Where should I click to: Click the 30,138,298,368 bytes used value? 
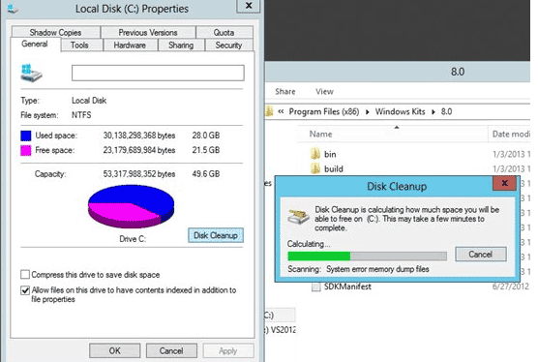click(139, 136)
